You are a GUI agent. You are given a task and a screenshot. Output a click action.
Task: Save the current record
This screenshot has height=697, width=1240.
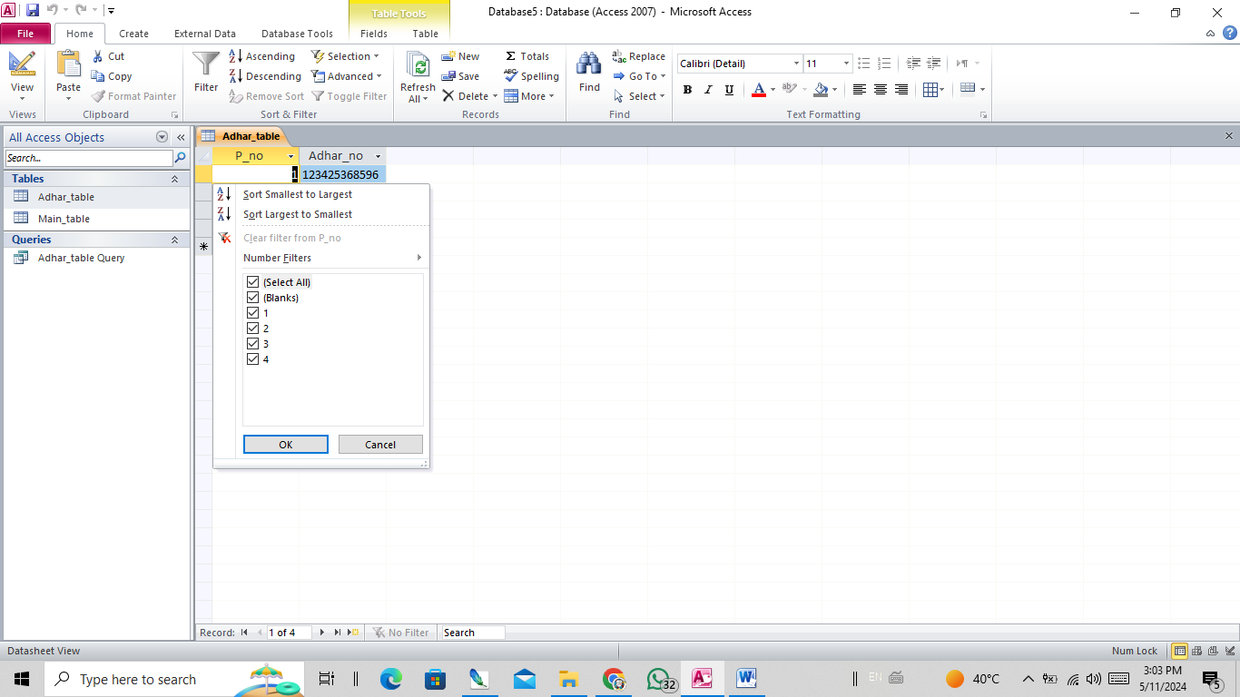click(x=460, y=76)
